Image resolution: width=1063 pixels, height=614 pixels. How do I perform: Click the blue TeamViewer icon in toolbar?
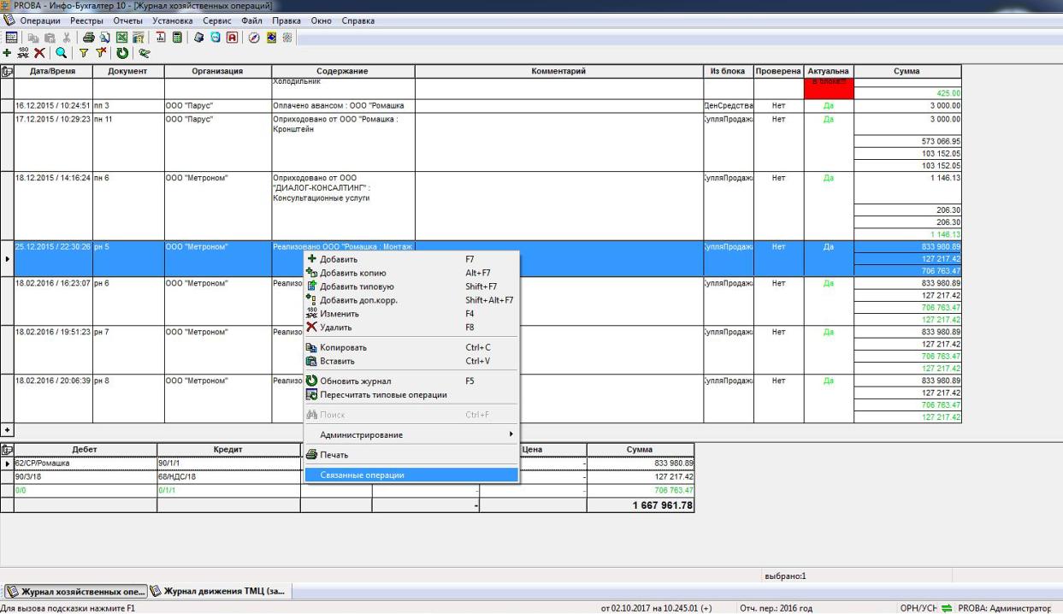point(215,38)
